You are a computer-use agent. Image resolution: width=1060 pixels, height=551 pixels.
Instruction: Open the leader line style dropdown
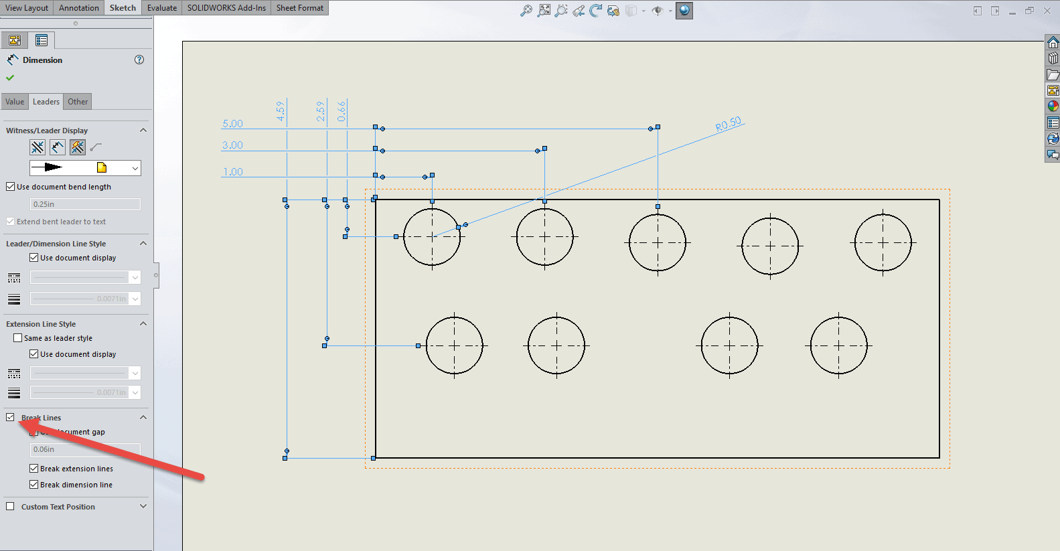tap(85, 277)
